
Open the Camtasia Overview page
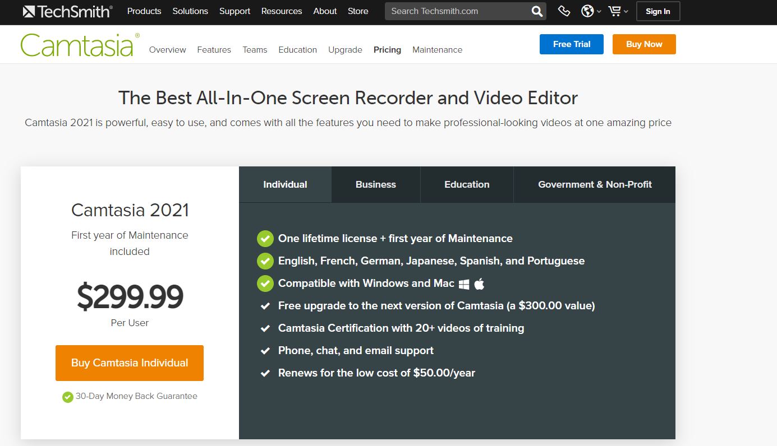click(x=168, y=50)
